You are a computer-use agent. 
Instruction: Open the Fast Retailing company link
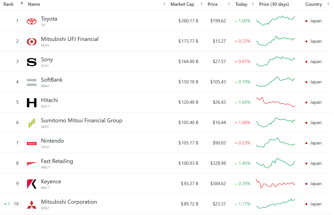click(57, 161)
